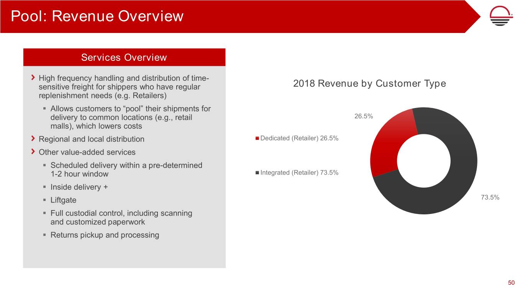Click the dark Integrated (Retailer) legend swatch
523x294 pixels.
click(x=257, y=173)
